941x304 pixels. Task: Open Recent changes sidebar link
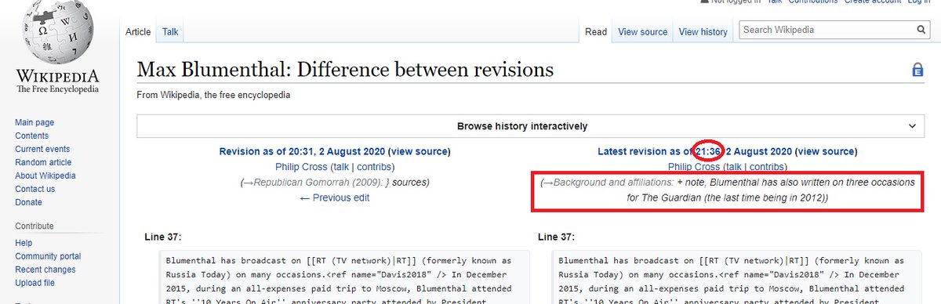(45, 270)
